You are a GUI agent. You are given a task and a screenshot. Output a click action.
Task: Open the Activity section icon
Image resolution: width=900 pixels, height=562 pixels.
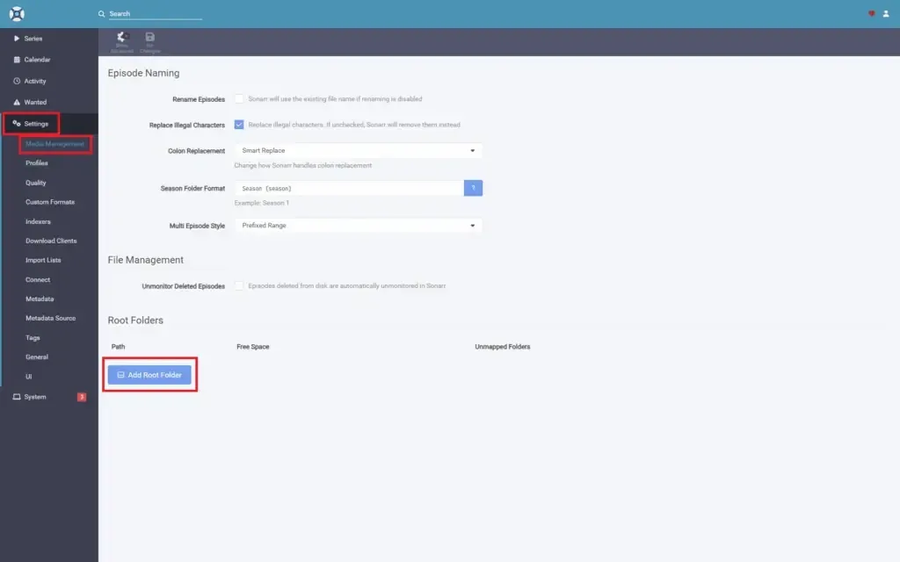[15, 80]
